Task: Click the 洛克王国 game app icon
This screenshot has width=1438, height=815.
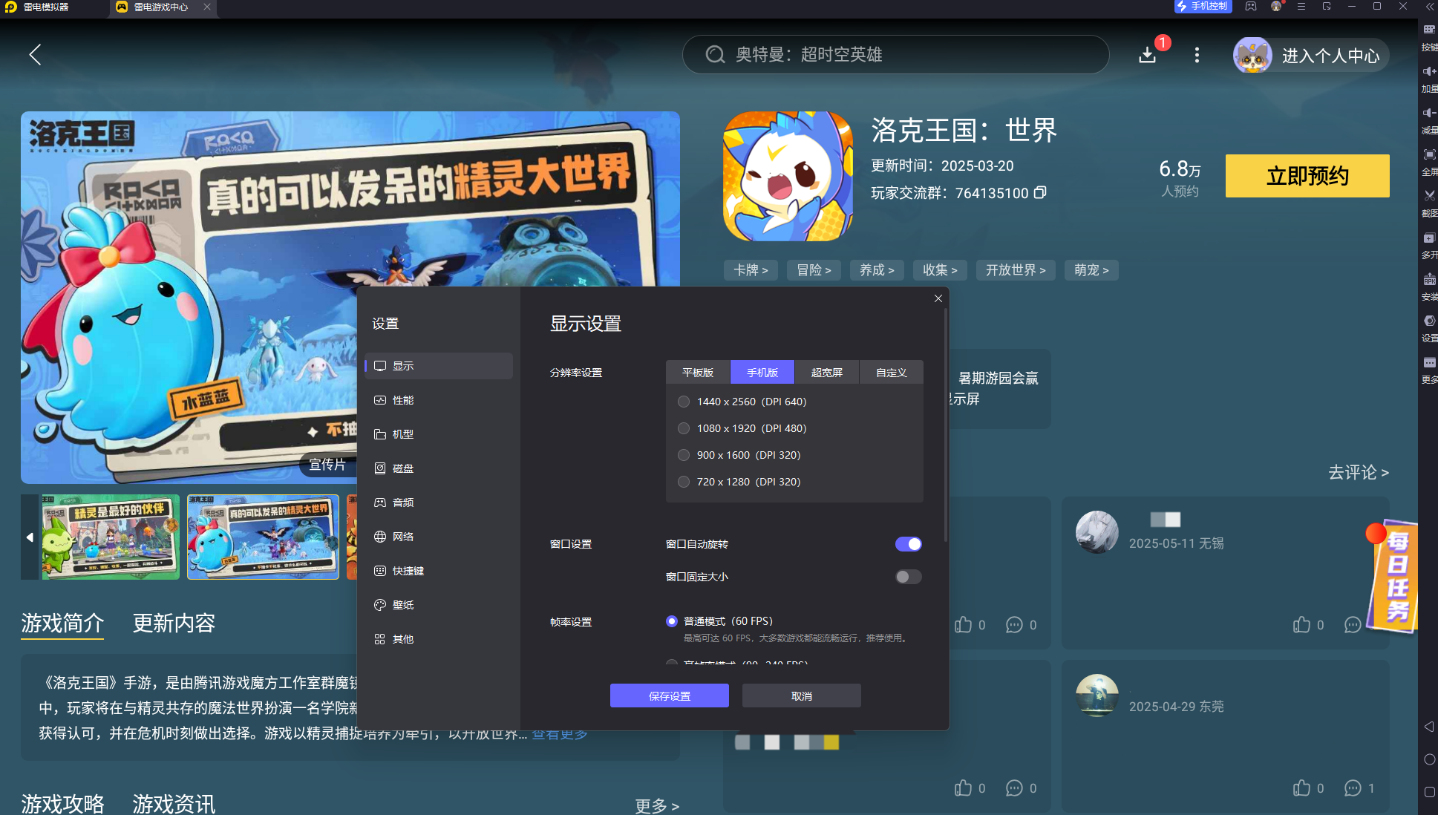Action: [x=788, y=176]
